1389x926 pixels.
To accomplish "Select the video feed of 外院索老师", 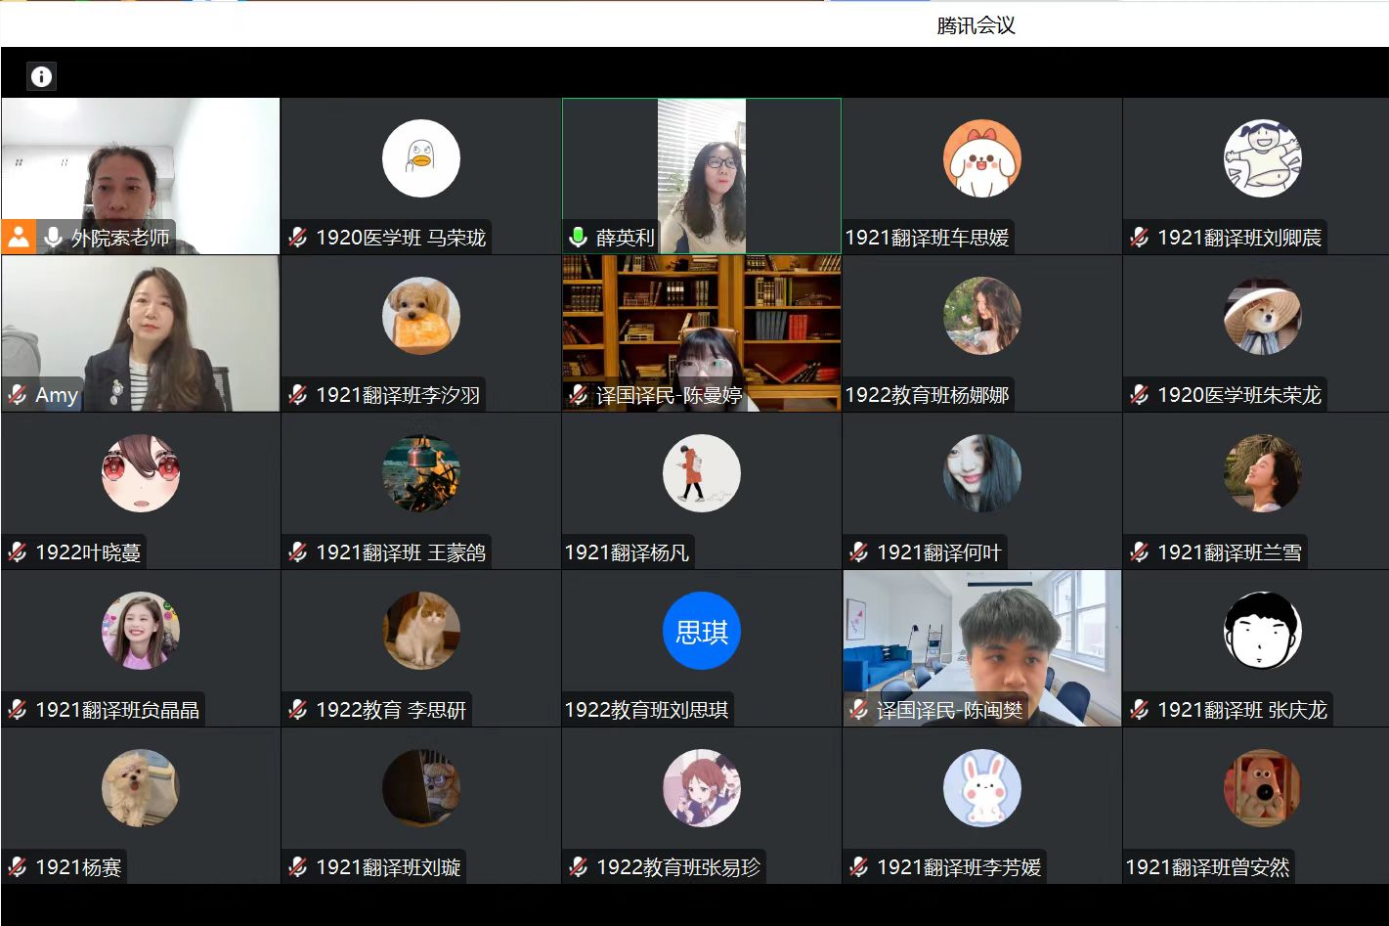I will click(141, 176).
